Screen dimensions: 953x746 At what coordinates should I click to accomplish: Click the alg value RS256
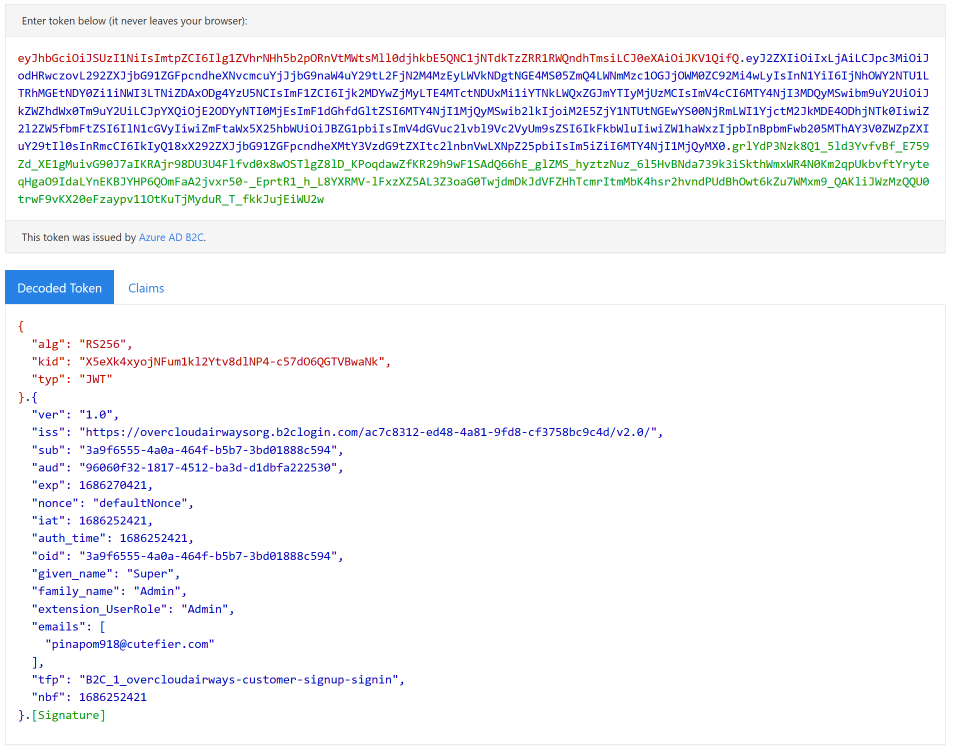click(x=104, y=343)
